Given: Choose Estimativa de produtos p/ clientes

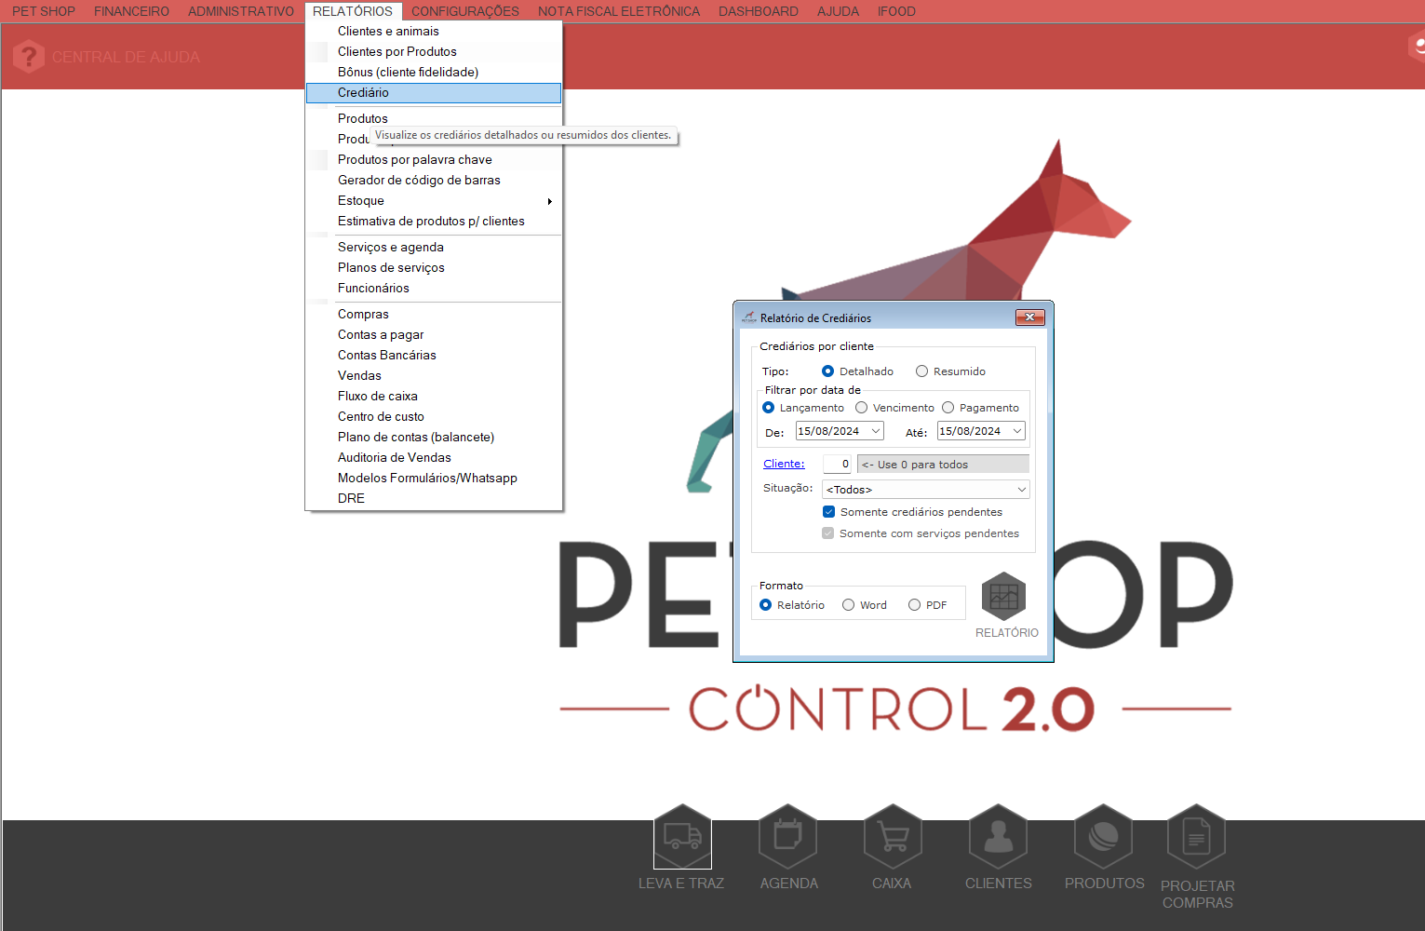Looking at the screenshot, I should [434, 222].
